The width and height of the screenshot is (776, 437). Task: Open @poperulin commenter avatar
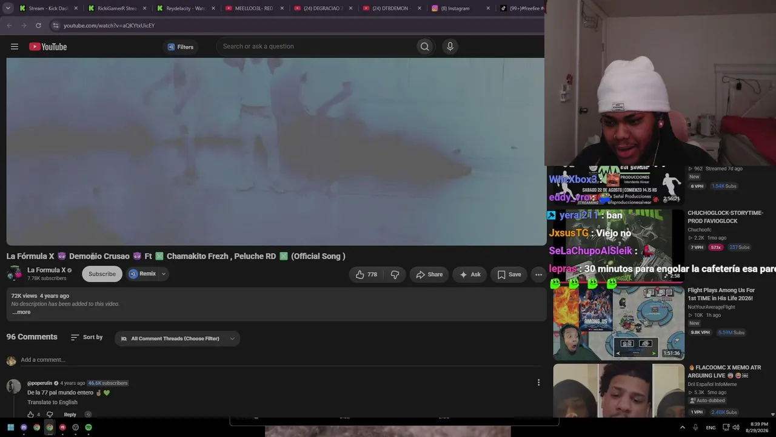pos(13,387)
